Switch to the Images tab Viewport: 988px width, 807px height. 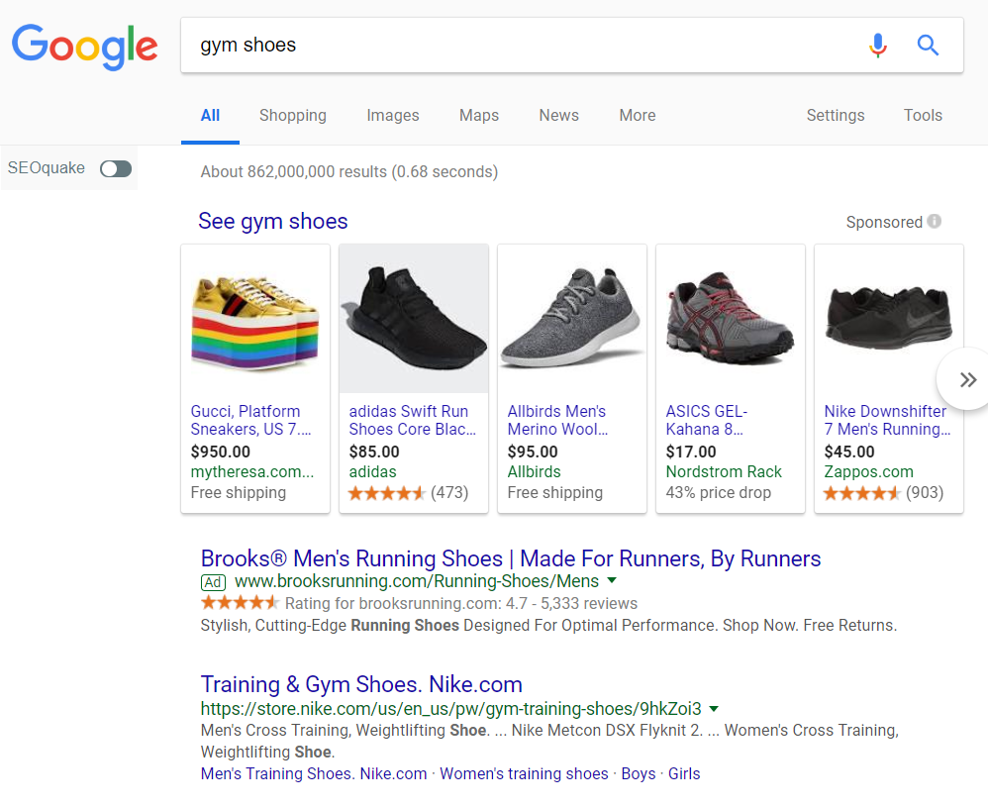point(392,115)
